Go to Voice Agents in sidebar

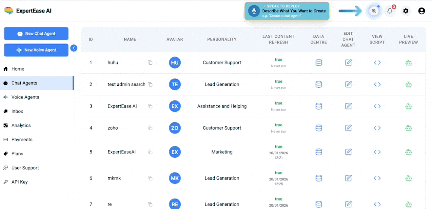tap(25, 97)
